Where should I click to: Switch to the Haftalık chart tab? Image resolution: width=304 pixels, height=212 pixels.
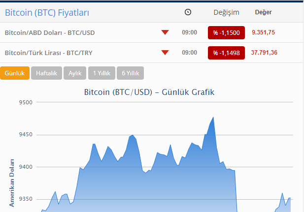pos(46,73)
